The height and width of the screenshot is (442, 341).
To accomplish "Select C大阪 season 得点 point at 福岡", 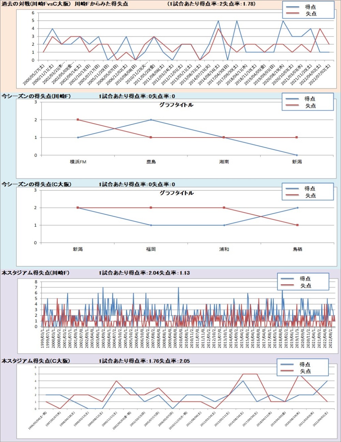I will coord(151,225).
